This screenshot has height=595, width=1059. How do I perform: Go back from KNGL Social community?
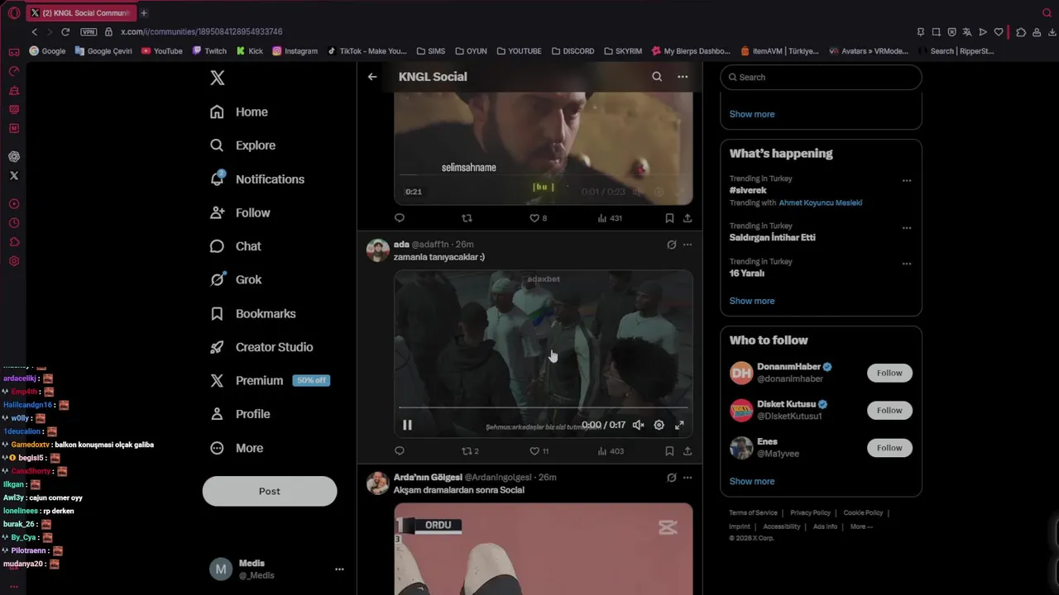[372, 77]
